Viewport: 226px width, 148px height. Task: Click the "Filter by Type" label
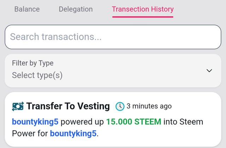click(33, 63)
